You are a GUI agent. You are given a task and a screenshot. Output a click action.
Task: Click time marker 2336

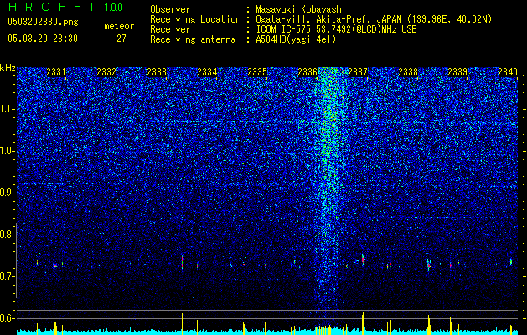pos(307,72)
